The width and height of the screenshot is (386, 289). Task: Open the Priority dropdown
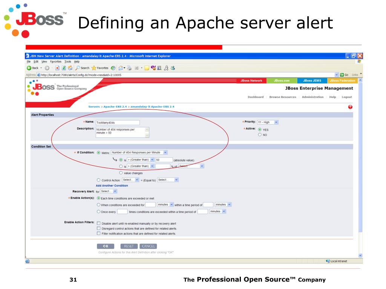268,122
